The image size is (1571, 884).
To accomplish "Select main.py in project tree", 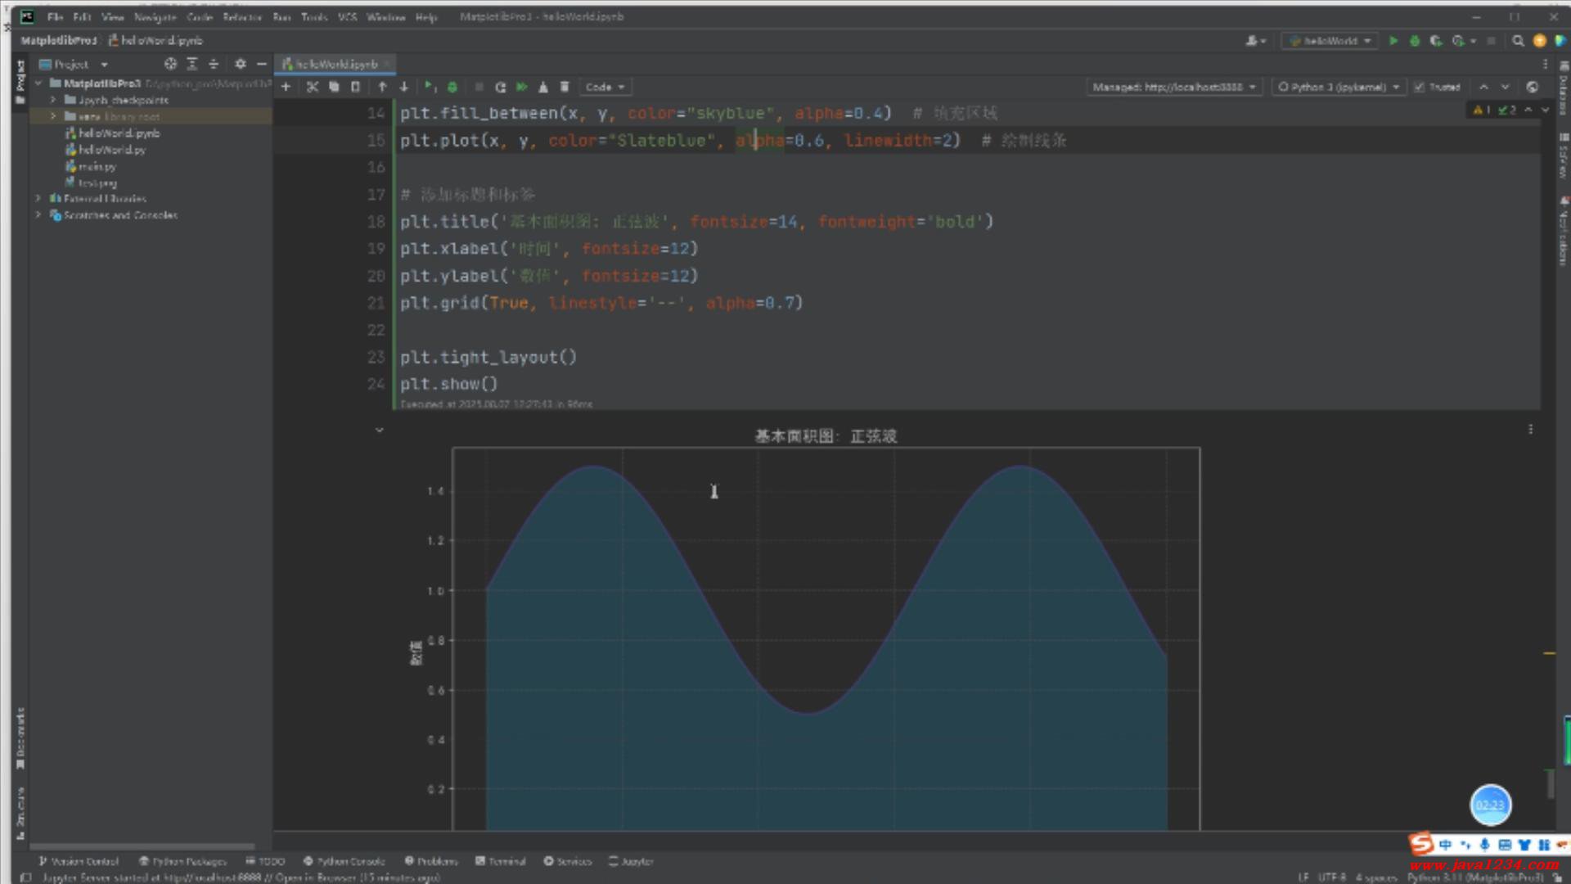I will (97, 166).
